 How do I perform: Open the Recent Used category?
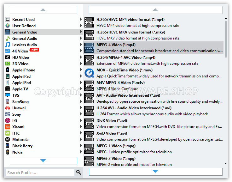point(23,19)
